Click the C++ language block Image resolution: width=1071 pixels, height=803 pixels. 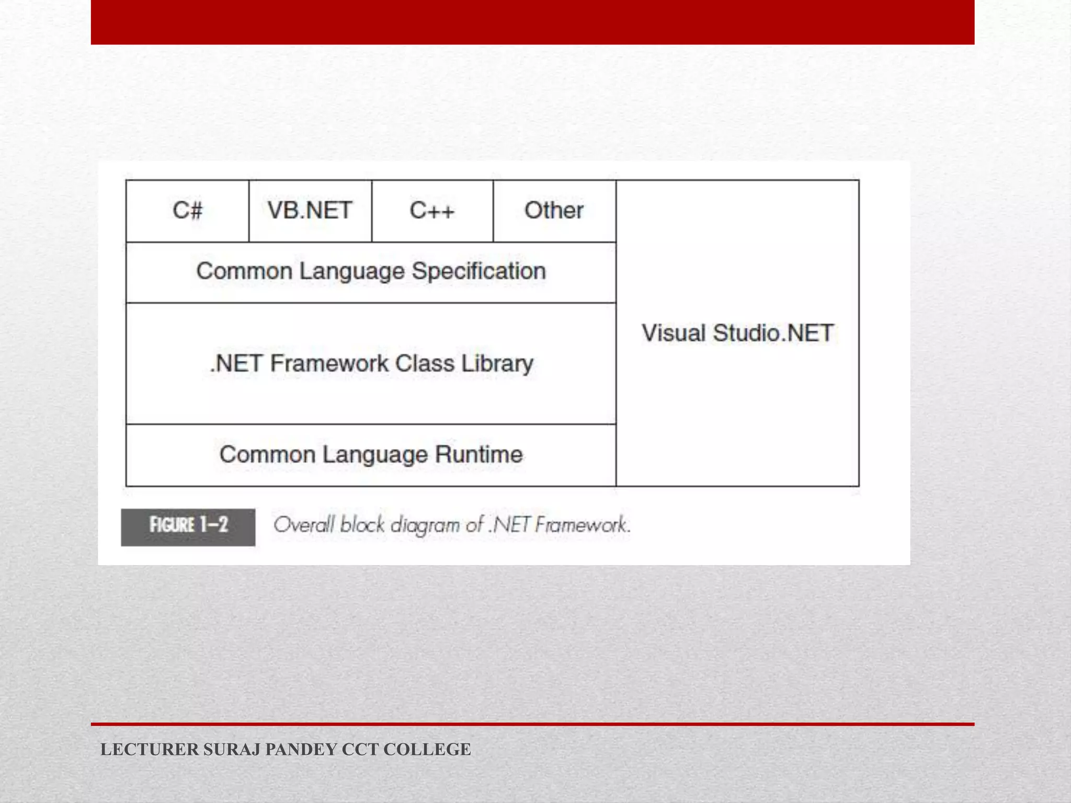tap(432, 211)
